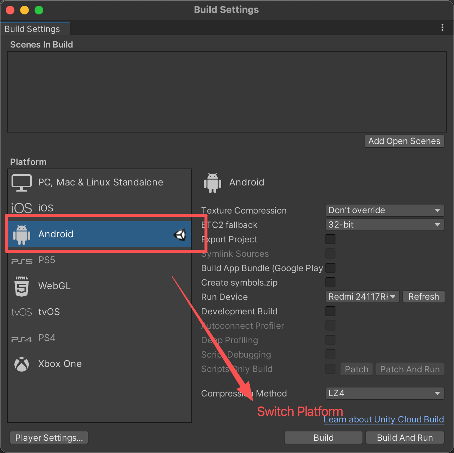This screenshot has width=454, height=453.
Task: Click the Development Build label
Action: coord(239,311)
